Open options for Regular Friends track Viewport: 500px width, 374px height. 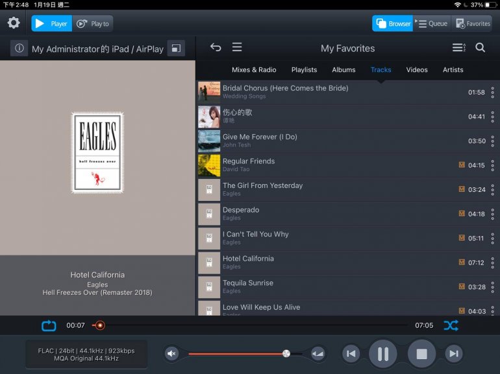coord(493,165)
